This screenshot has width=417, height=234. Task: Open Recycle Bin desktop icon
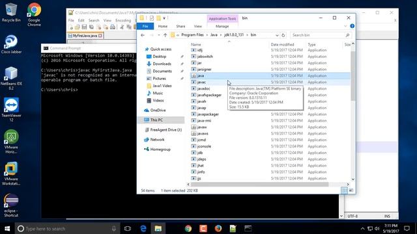click(x=11, y=12)
